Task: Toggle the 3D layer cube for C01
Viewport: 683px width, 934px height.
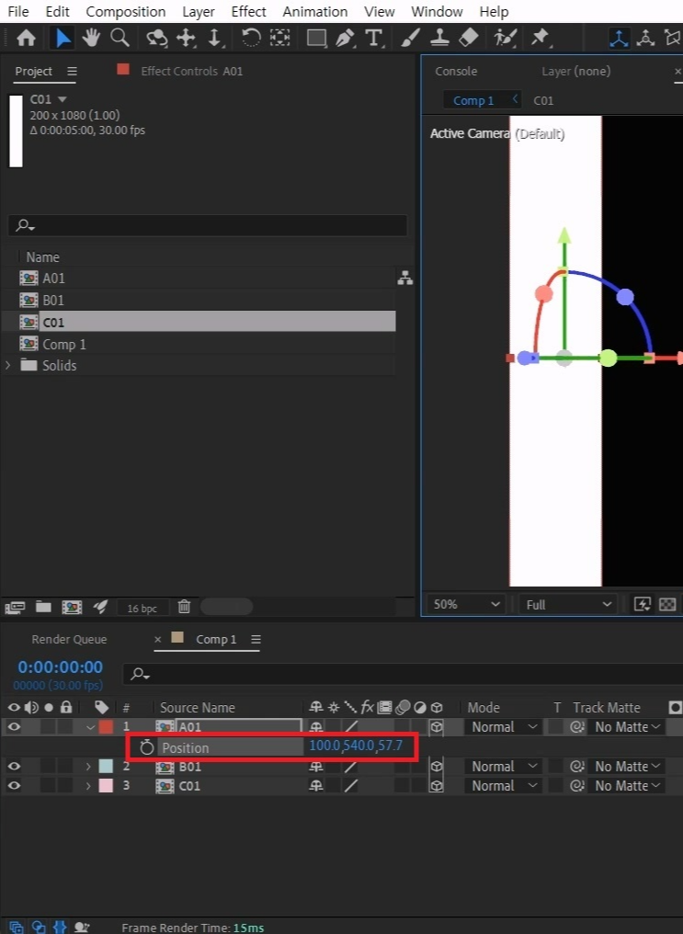Action: click(x=436, y=786)
